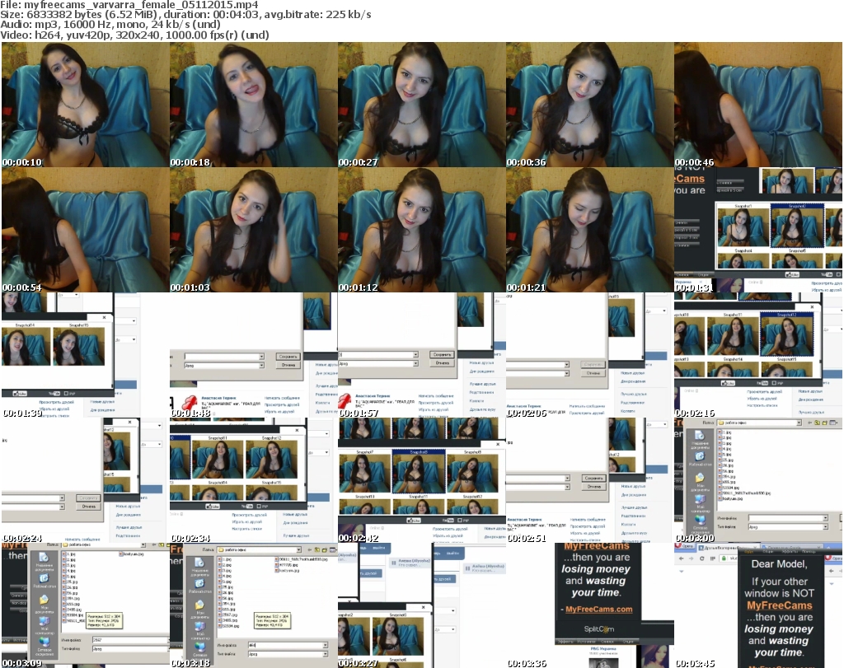This screenshot has width=844, height=668.
Task: Pick the thumbnail stamped 00:03:18
Action: click(254, 605)
